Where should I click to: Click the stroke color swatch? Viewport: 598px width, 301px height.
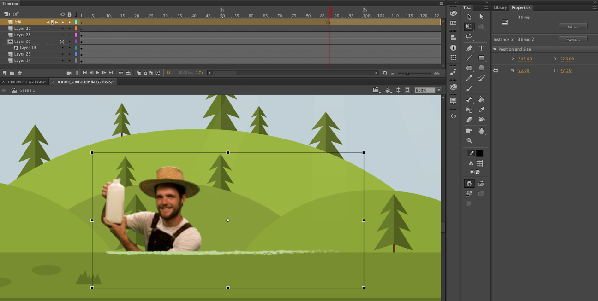click(480, 153)
